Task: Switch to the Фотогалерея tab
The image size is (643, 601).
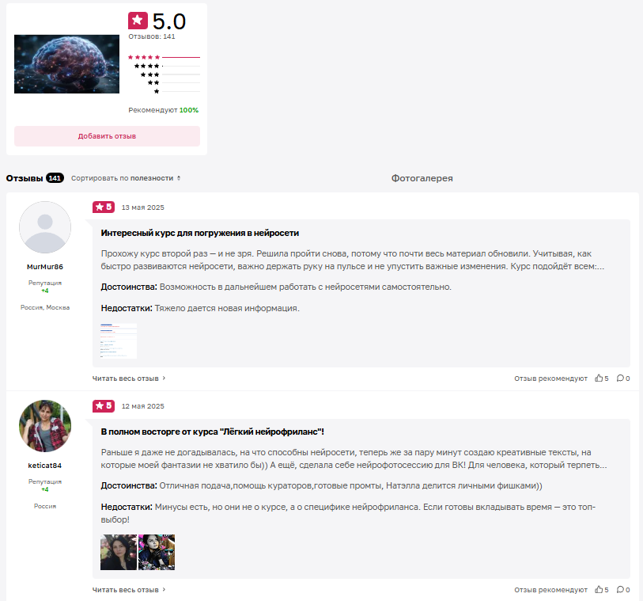Action: (x=422, y=178)
